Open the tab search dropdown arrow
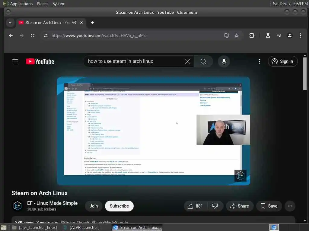 click(x=10, y=23)
